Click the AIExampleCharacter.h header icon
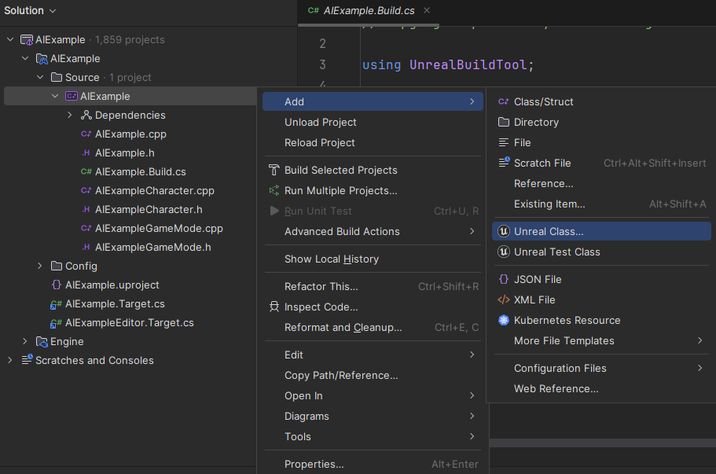 coord(86,210)
